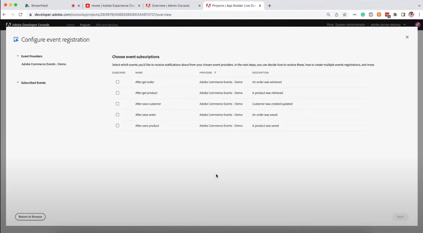The height and width of the screenshot is (233, 423).
Task: View site information lock icon
Action: (30, 15)
